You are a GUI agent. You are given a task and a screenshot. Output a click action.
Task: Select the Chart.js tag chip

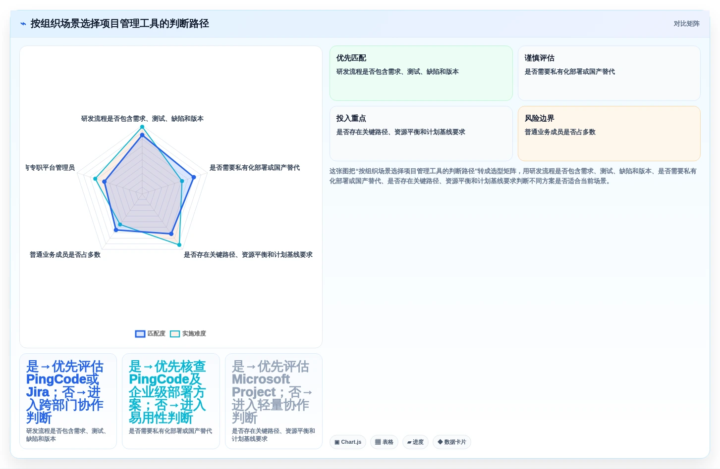point(348,442)
